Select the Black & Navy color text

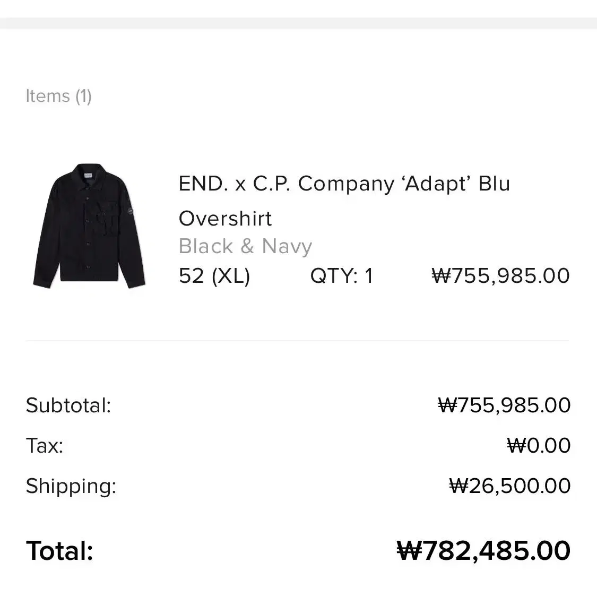pos(245,246)
